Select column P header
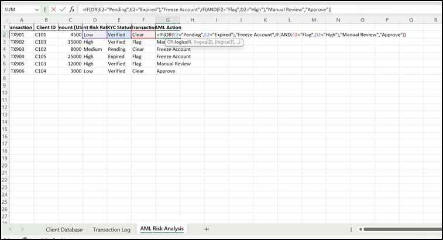This screenshot has height=240, width=443. [387, 20]
